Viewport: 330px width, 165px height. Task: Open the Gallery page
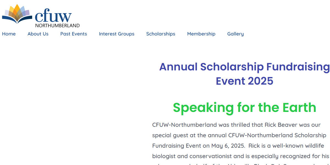pyautogui.click(x=235, y=34)
